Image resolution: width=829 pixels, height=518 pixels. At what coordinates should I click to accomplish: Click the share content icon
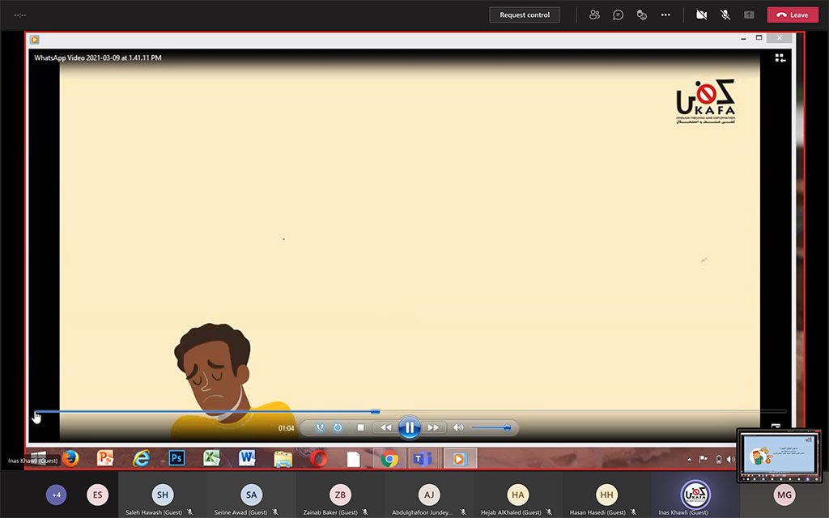(749, 15)
